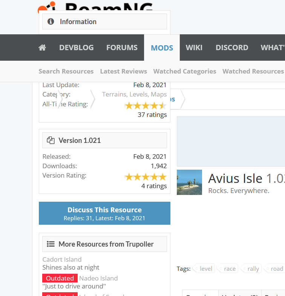Screen dimensions: 285x296
Task: Open the Cadort Island resource
Action: click(x=62, y=259)
